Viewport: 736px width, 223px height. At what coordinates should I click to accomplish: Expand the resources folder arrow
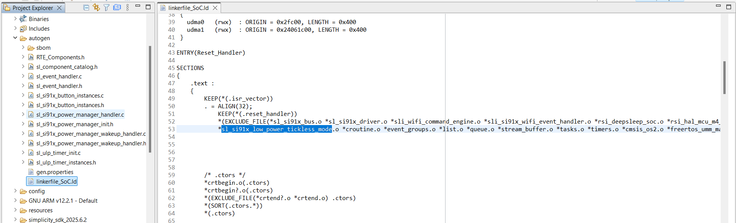(x=15, y=210)
